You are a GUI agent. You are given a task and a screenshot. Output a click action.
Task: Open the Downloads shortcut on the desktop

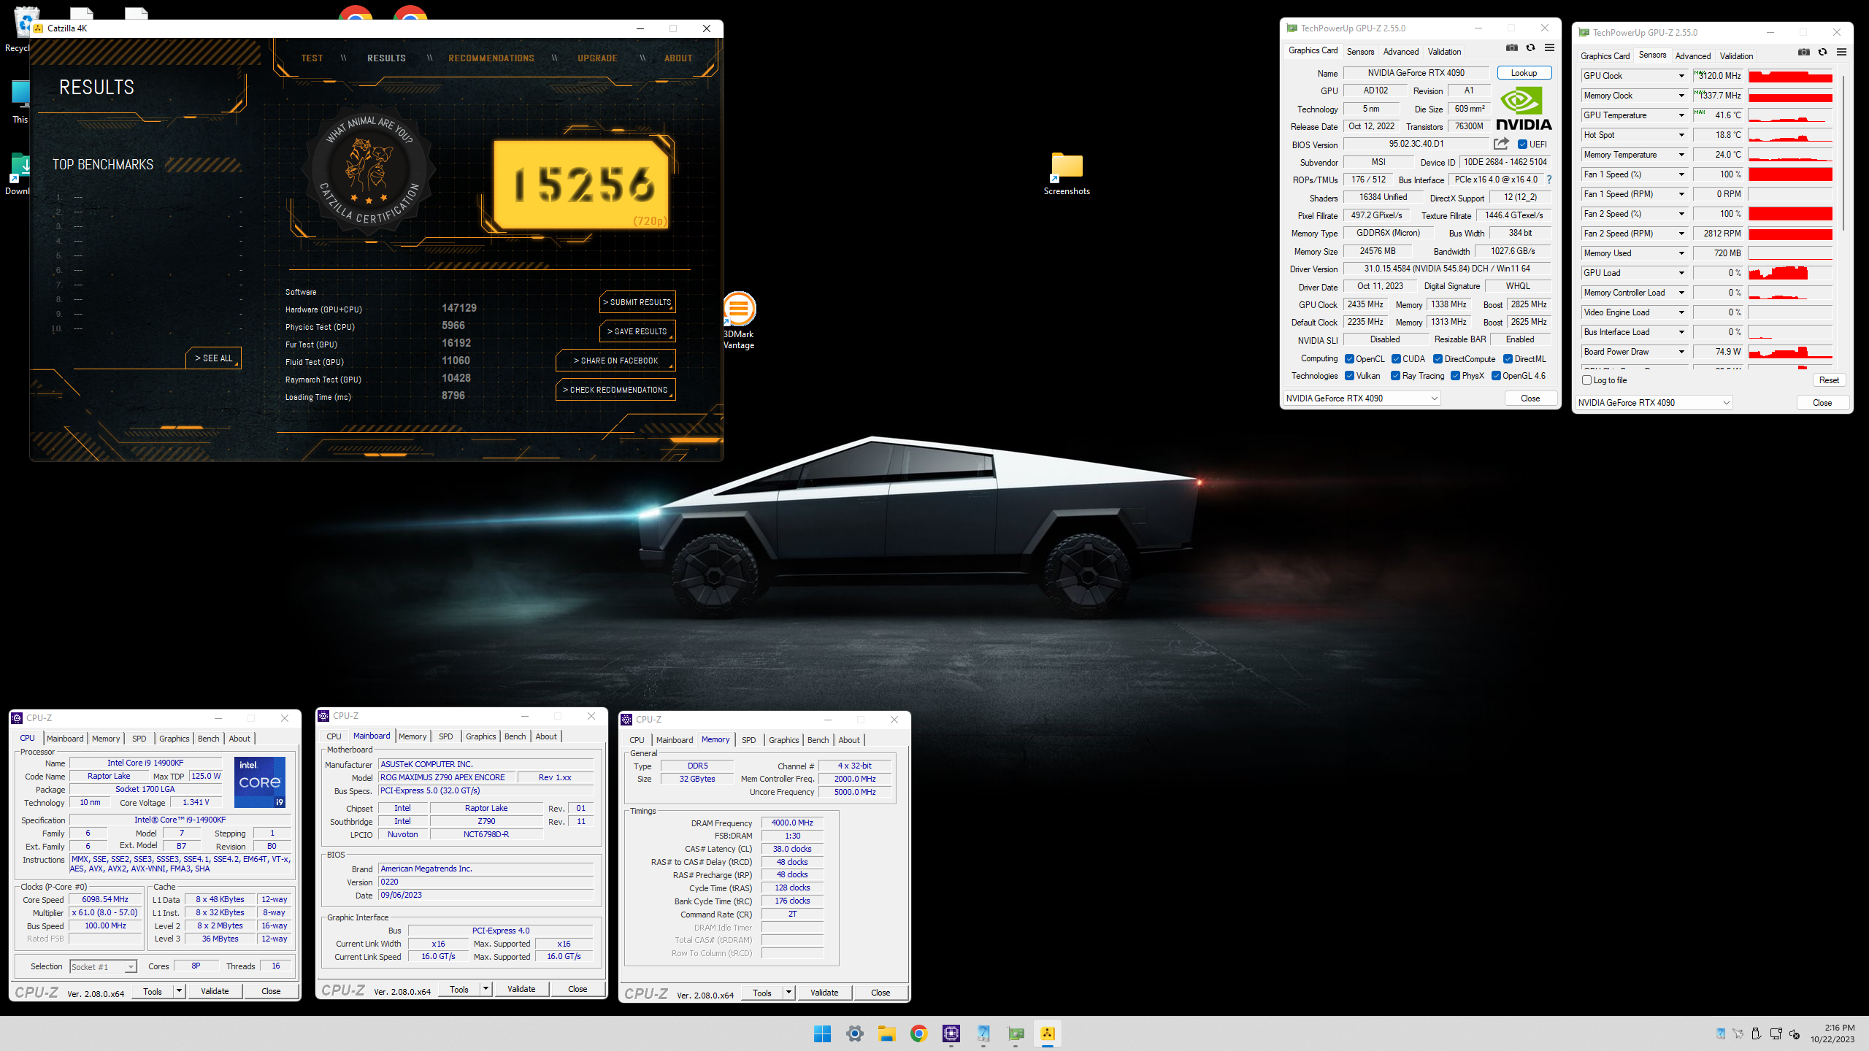(x=18, y=174)
